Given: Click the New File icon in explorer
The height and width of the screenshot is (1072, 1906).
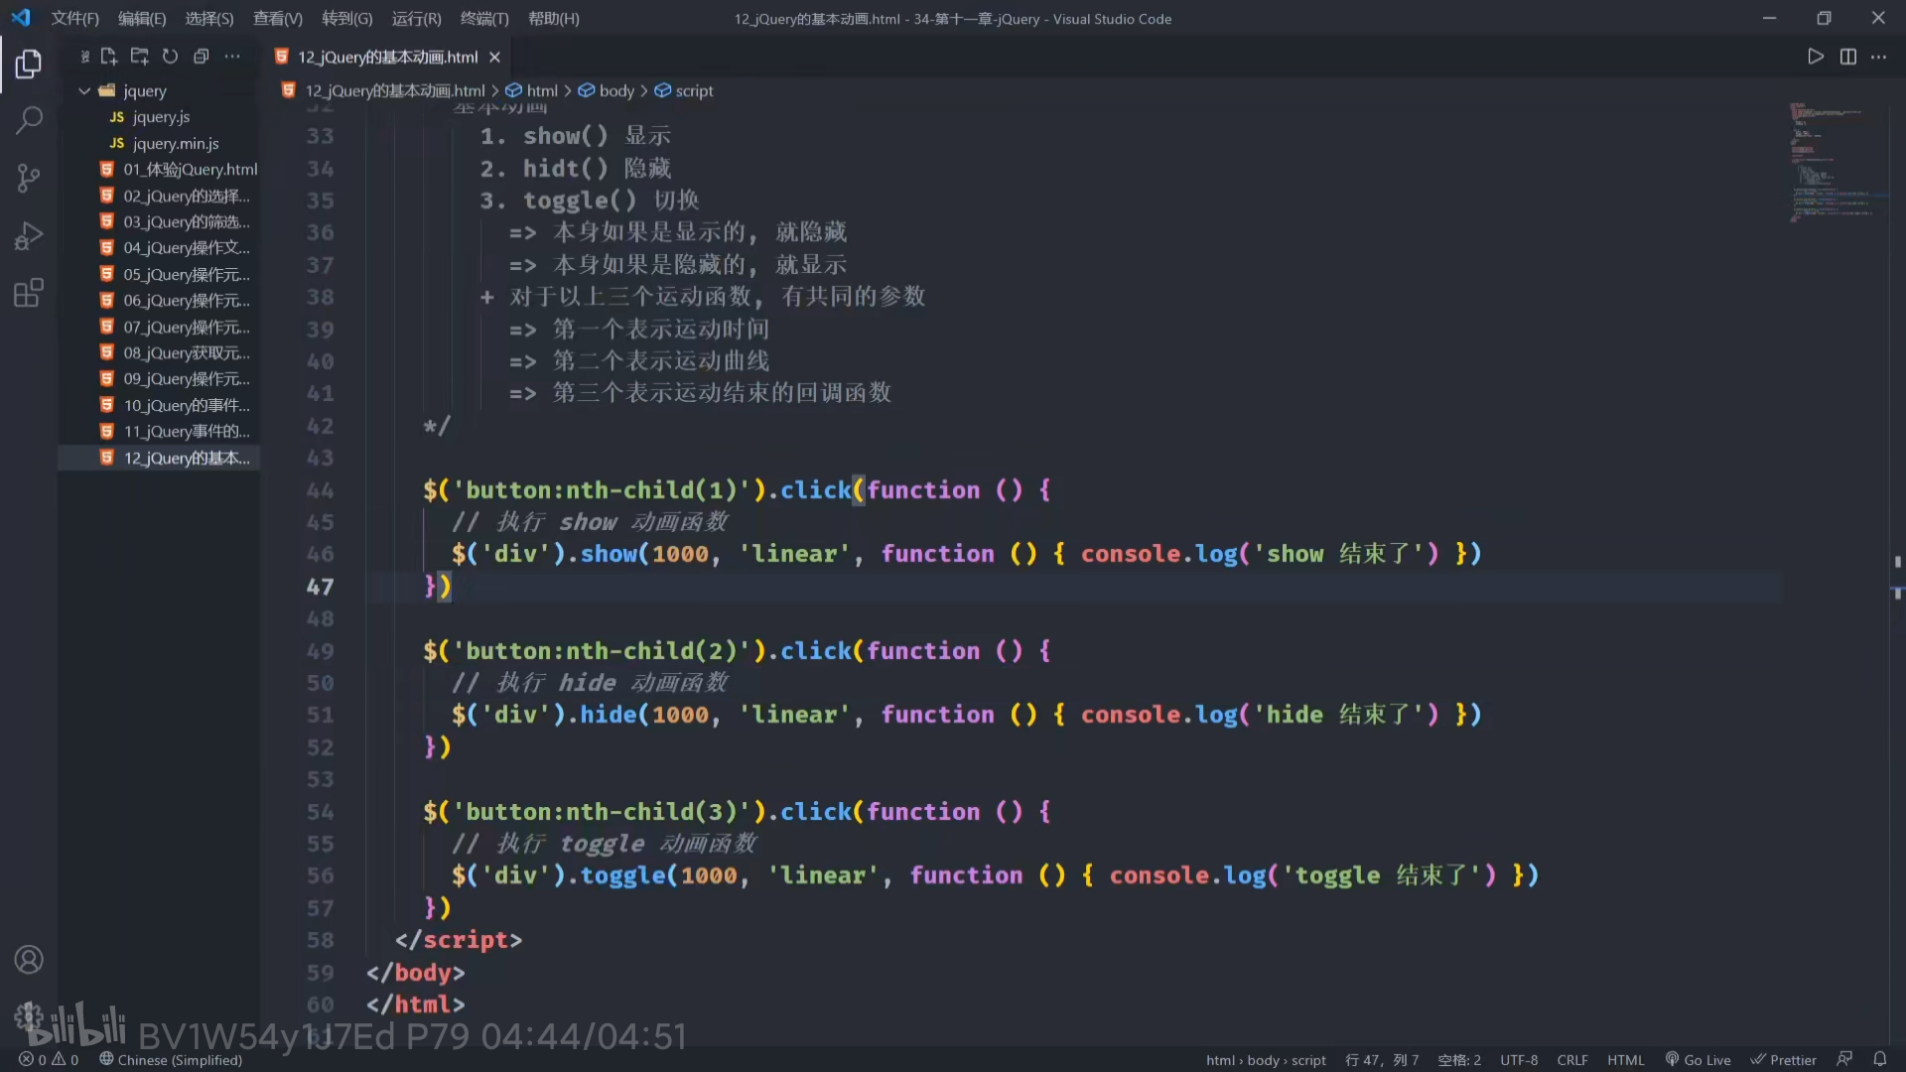Looking at the screenshot, I should [109, 57].
